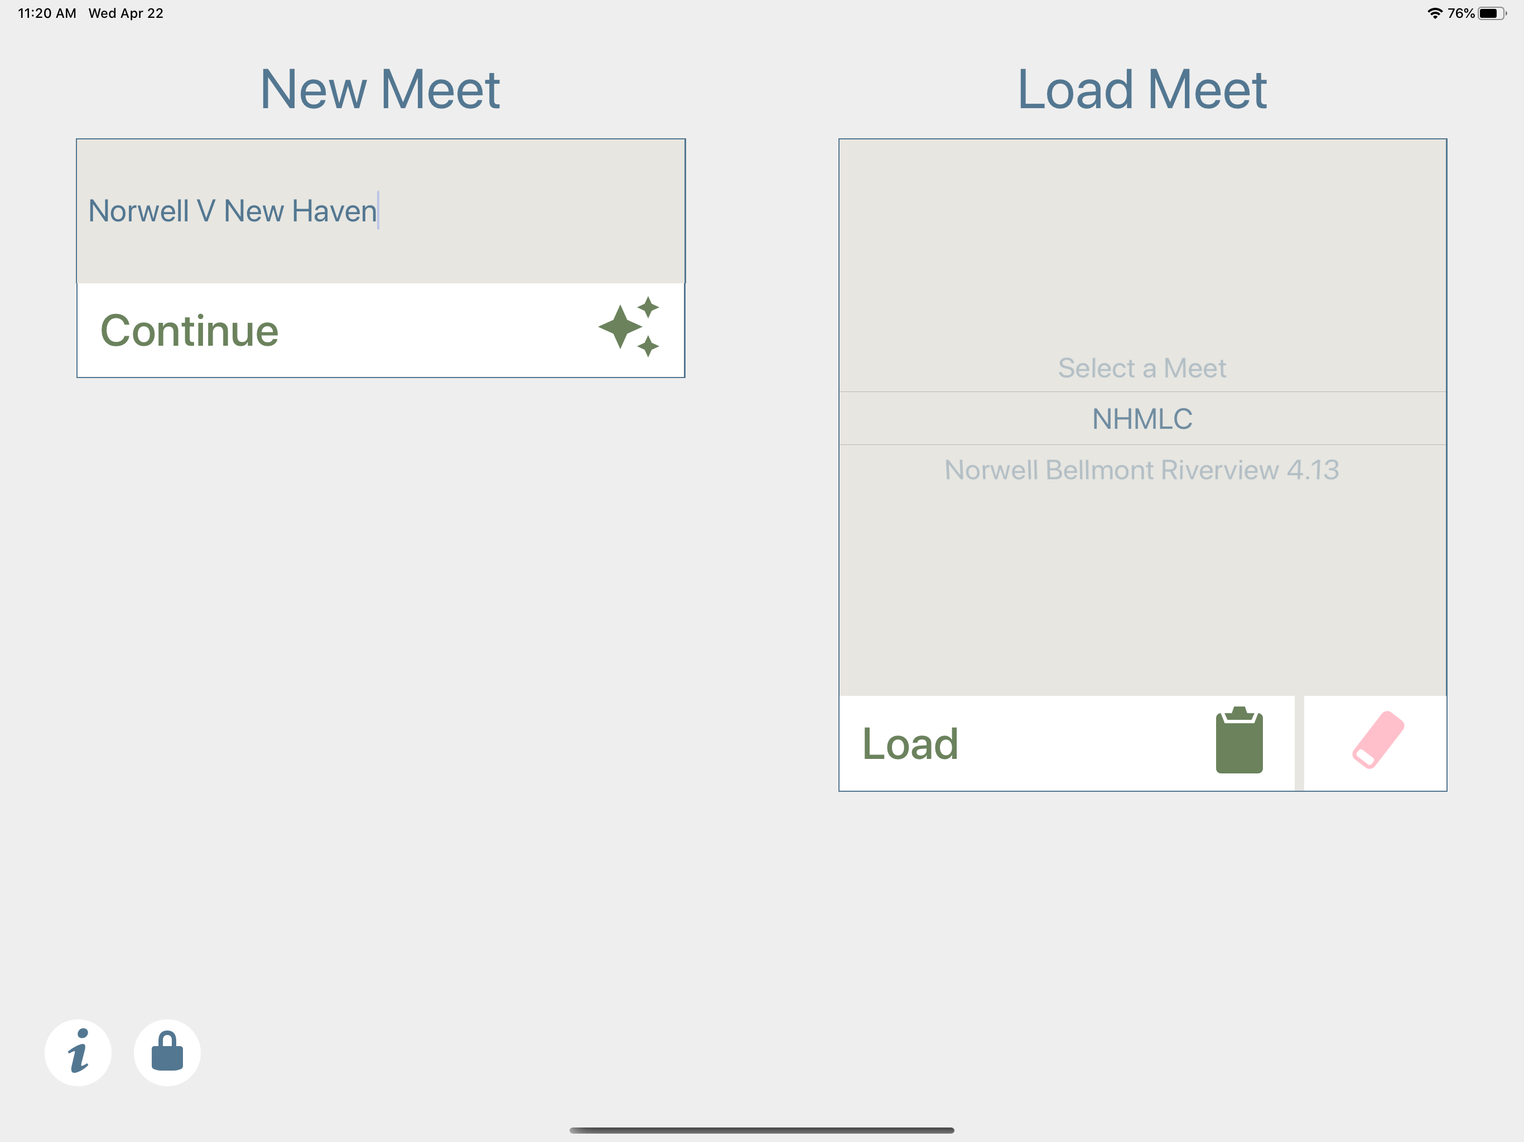Continue with the new meet

pyautogui.click(x=380, y=331)
